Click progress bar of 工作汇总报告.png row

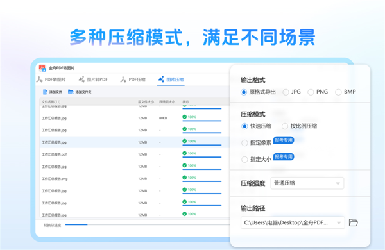[202, 181]
